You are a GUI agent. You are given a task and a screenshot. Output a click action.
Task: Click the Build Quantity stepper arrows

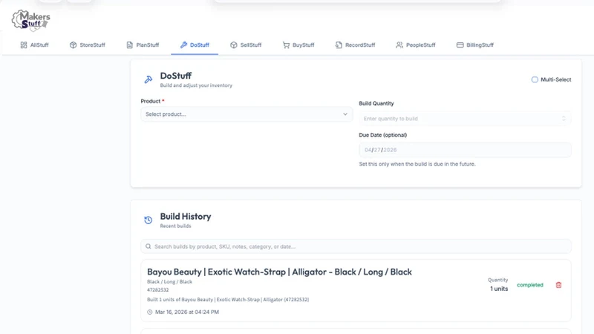(x=564, y=119)
